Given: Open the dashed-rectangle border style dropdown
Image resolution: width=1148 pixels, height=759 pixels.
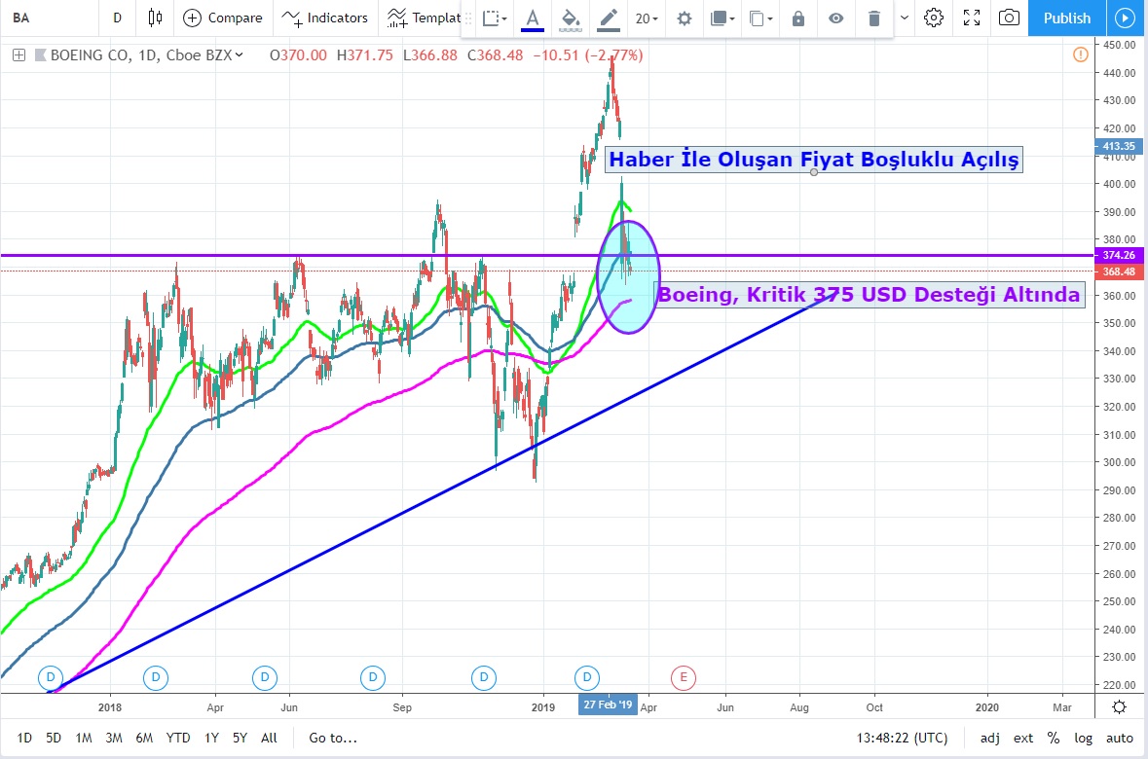Looking at the screenshot, I should click(x=495, y=18).
